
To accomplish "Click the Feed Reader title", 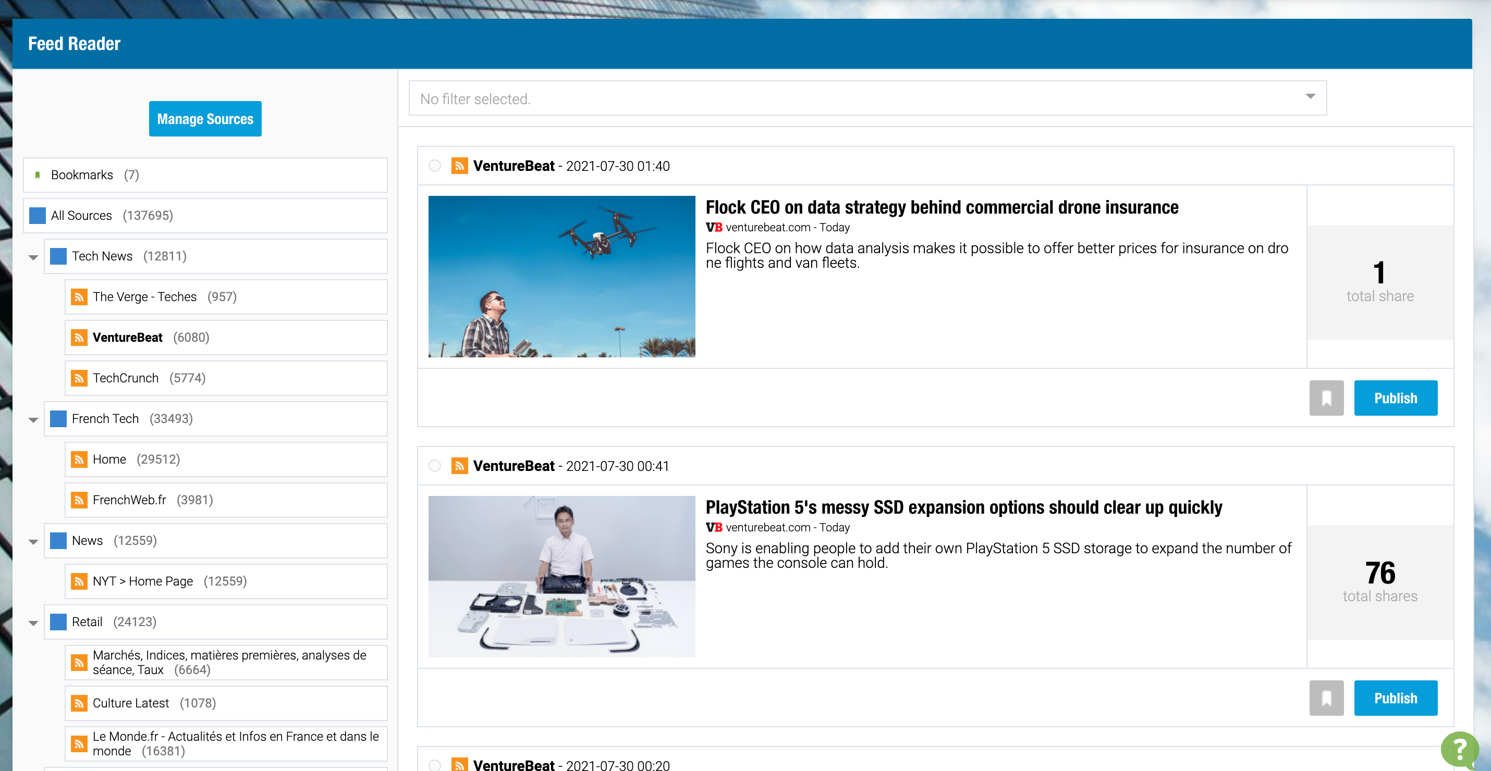I will pyautogui.click(x=74, y=44).
